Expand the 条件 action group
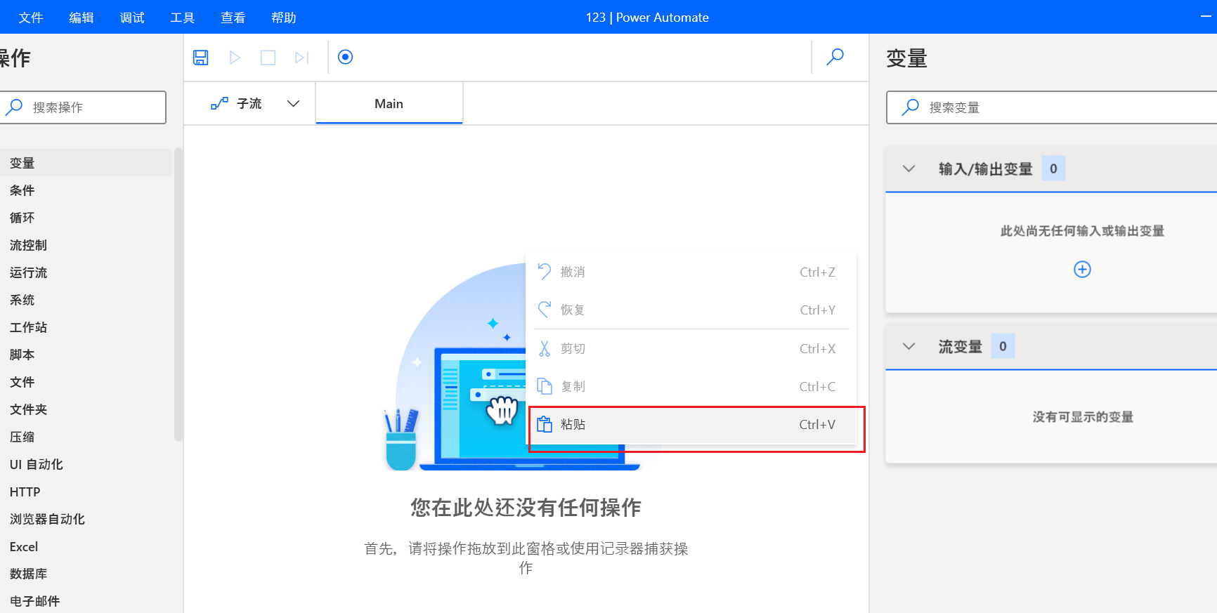Image resolution: width=1217 pixels, height=613 pixels. pyautogui.click(x=86, y=190)
